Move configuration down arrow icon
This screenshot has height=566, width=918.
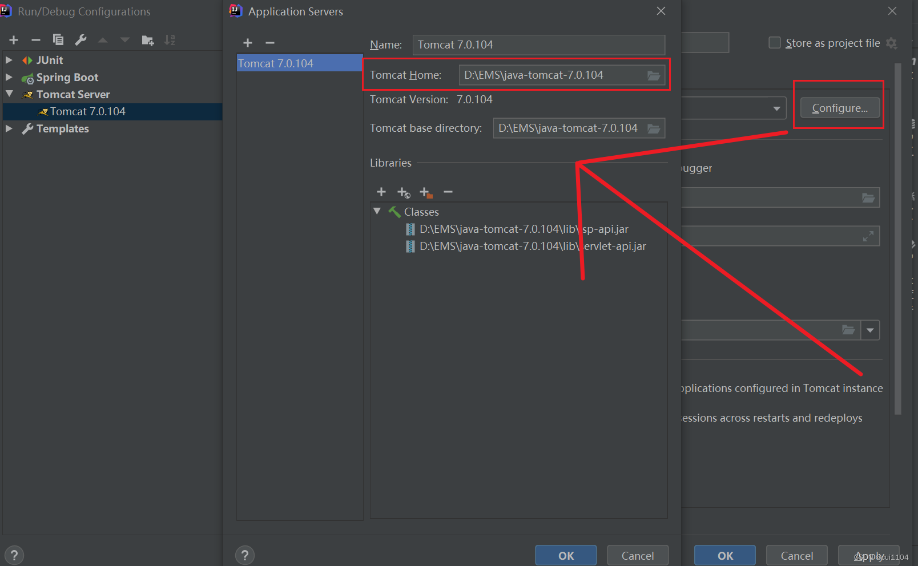[125, 40]
